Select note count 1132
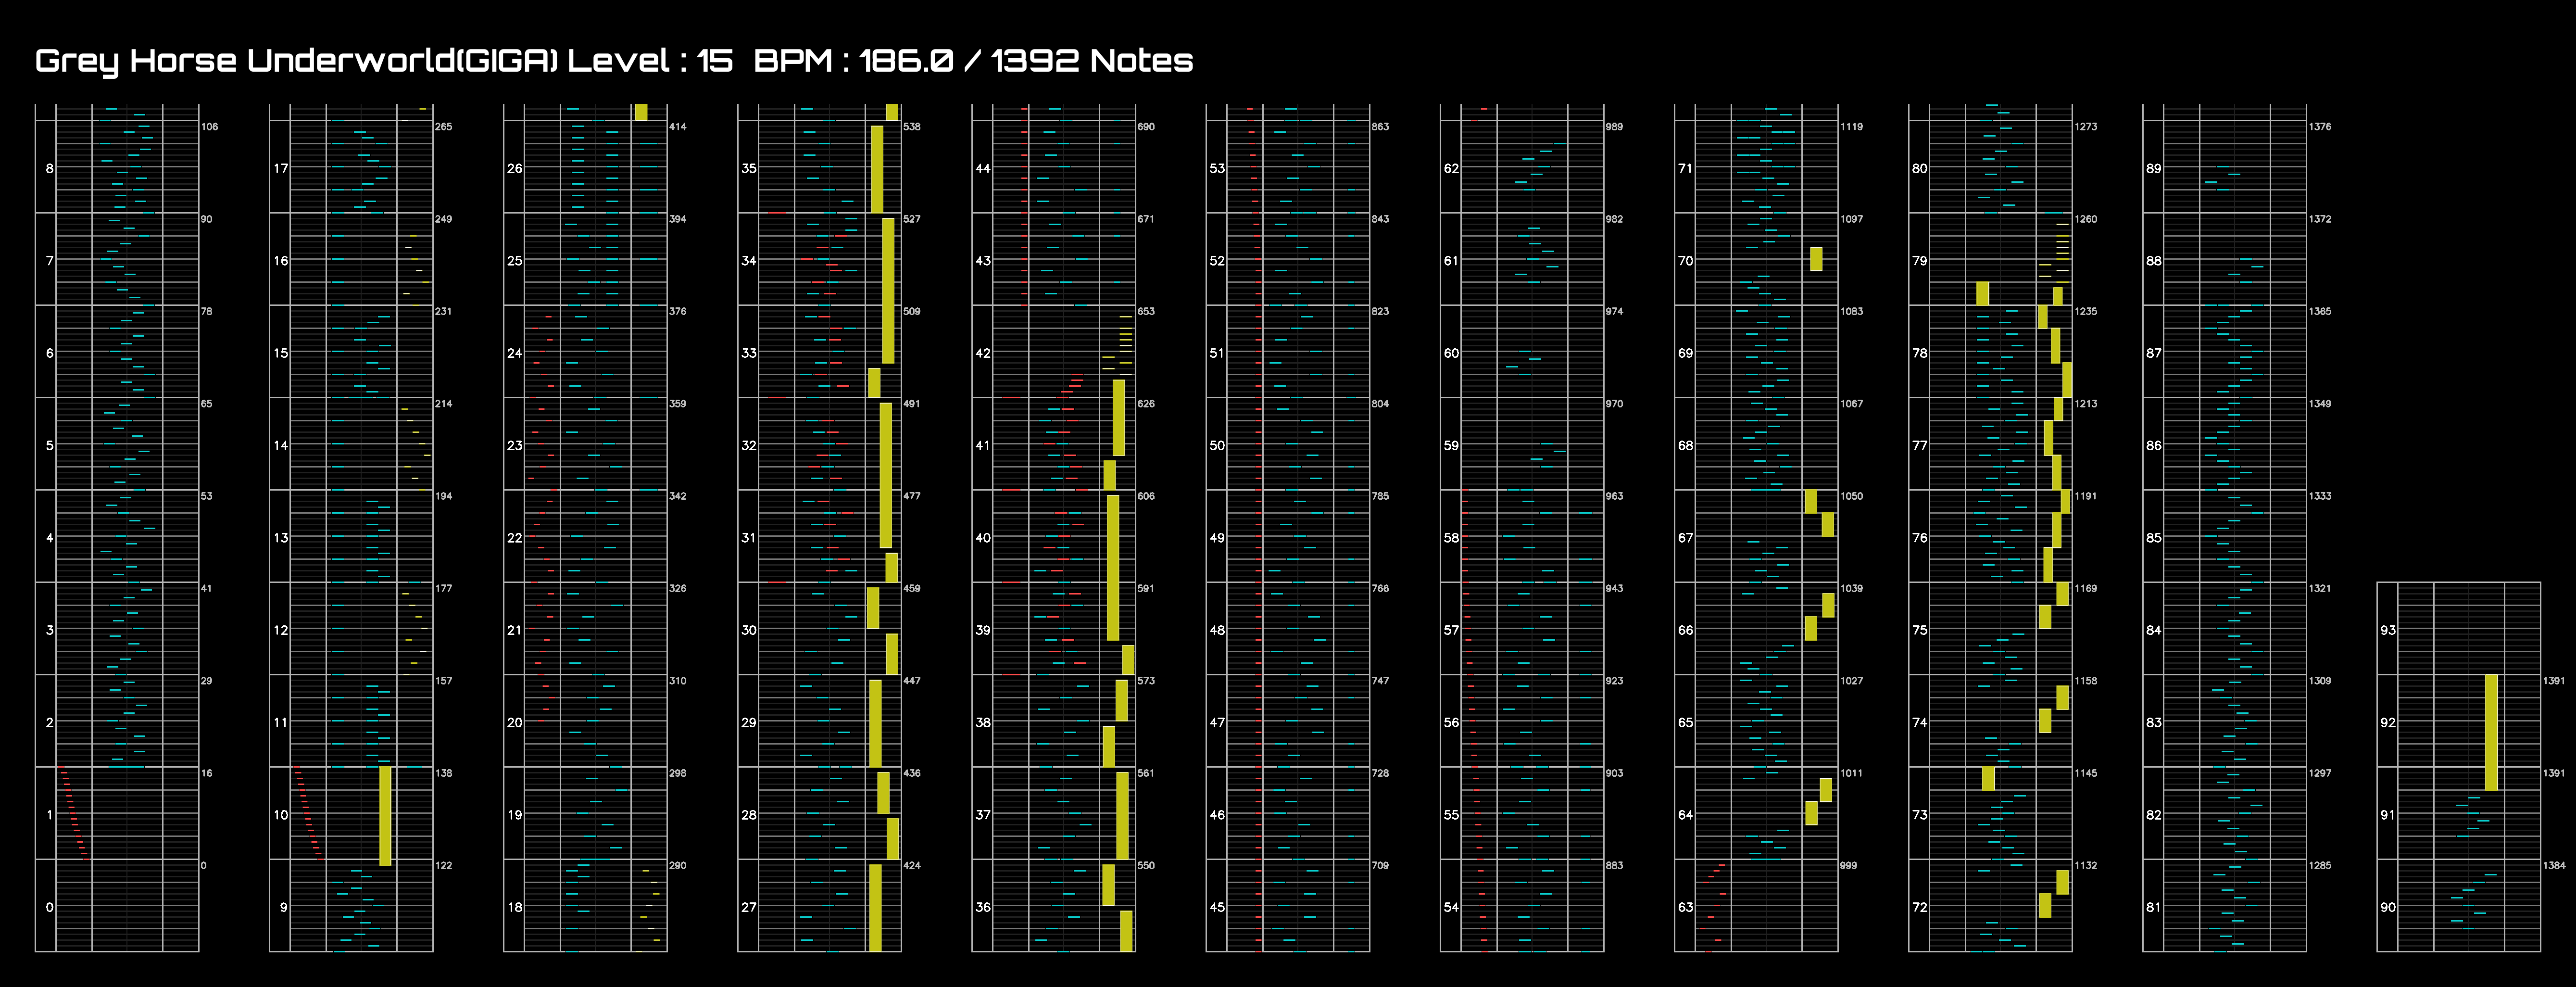The image size is (2576, 987). [x=2084, y=866]
